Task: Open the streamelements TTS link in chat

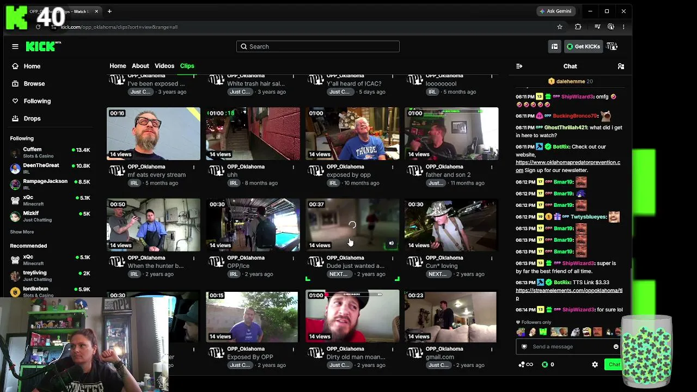Action: pyautogui.click(x=569, y=294)
